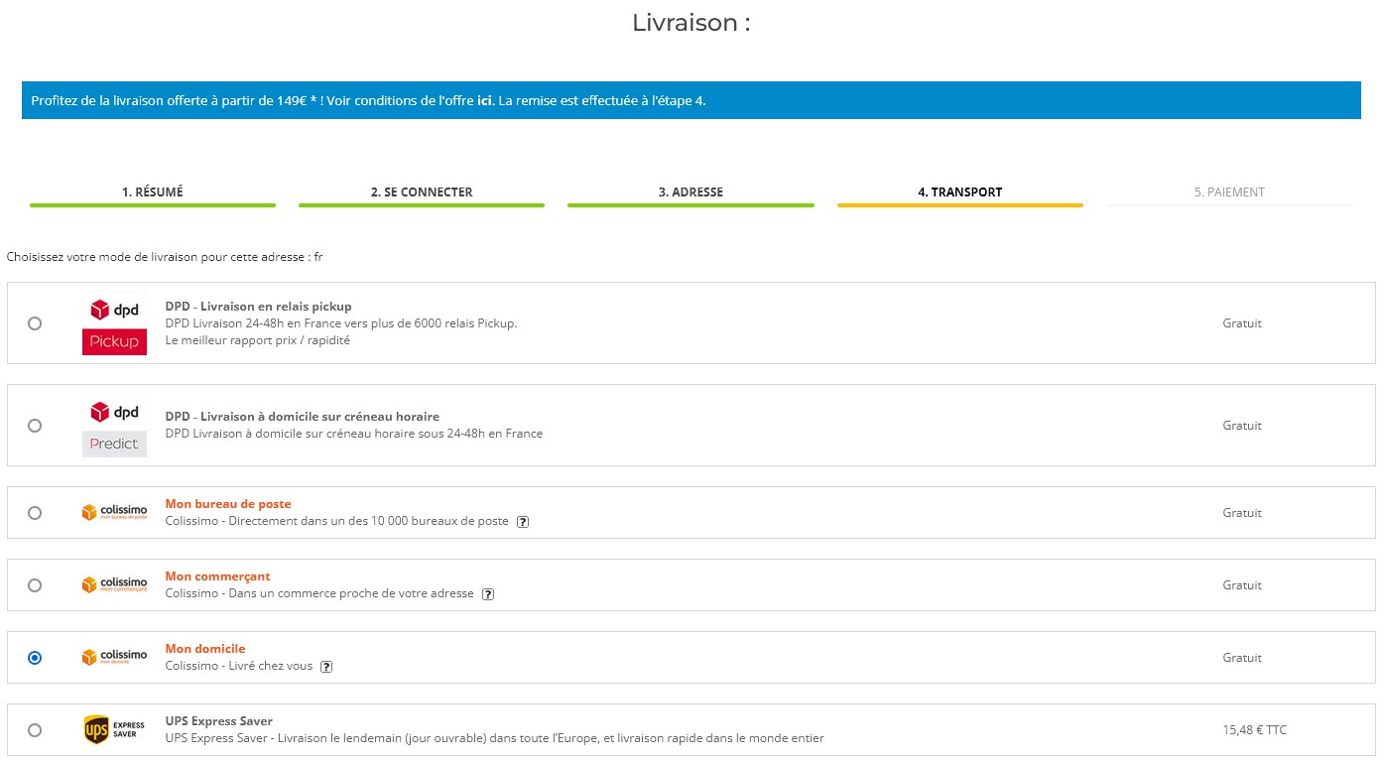Image resolution: width=1384 pixels, height=764 pixels.
Task: Select DPD Predict home delivery radio button
Action: coord(35,426)
